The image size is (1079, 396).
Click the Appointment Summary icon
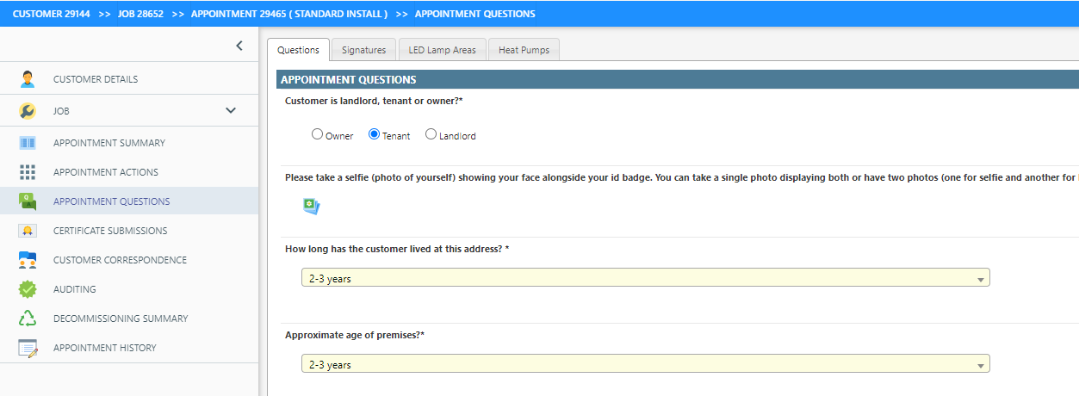tap(28, 143)
